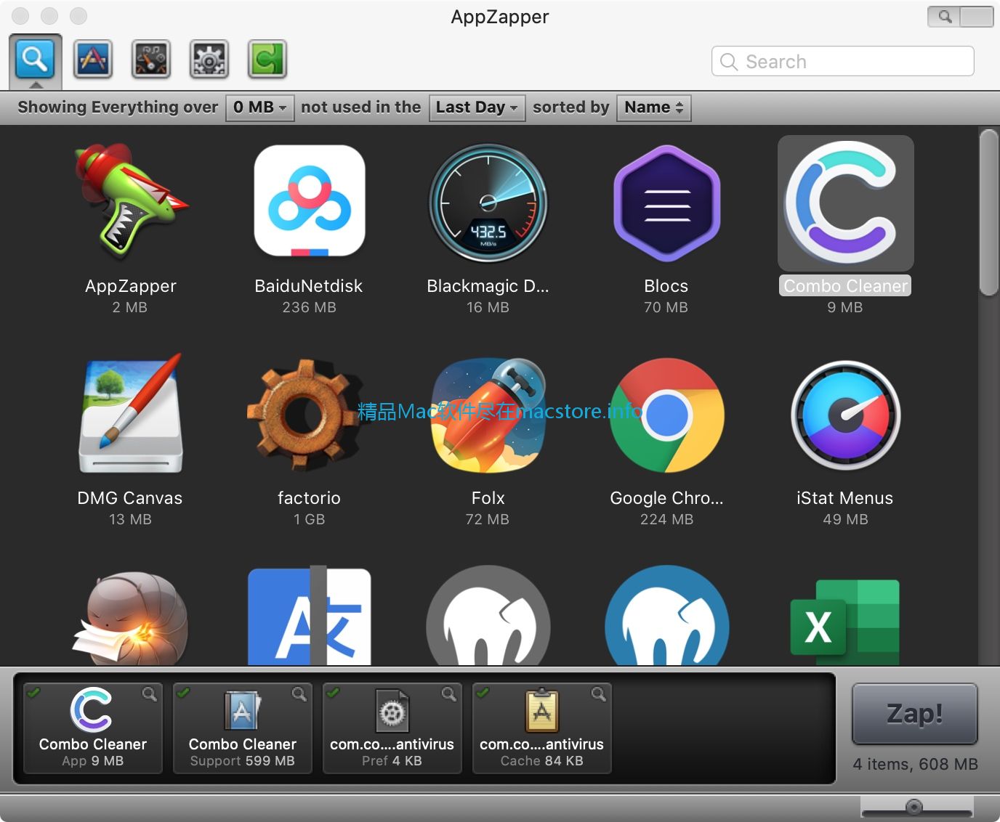
Task: Select the DMG Canvas app icon
Action: (x=130, y=414)
